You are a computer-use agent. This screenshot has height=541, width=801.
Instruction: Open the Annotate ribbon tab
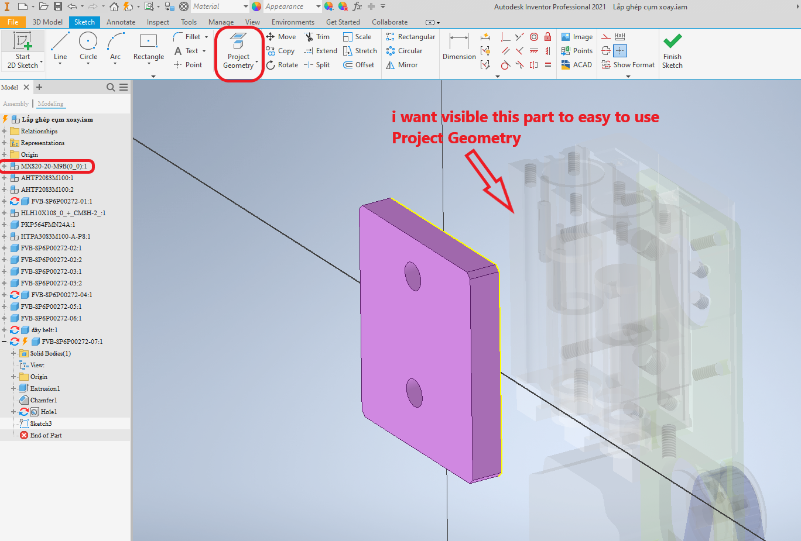(x=121, y=22)
